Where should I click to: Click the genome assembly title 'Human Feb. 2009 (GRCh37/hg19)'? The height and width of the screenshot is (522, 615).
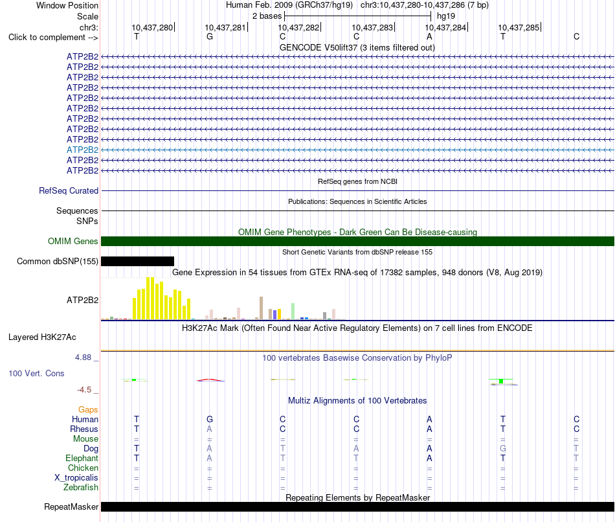(289, 5)
